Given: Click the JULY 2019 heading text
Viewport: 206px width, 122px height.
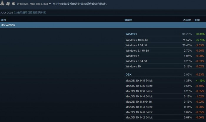Looking at the screenshot, I should pos(7,13).
